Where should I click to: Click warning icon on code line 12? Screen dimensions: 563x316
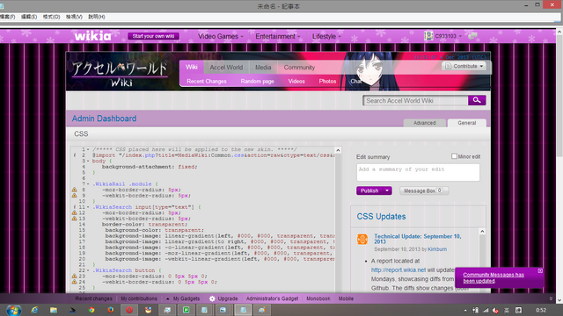pos(74,212)
